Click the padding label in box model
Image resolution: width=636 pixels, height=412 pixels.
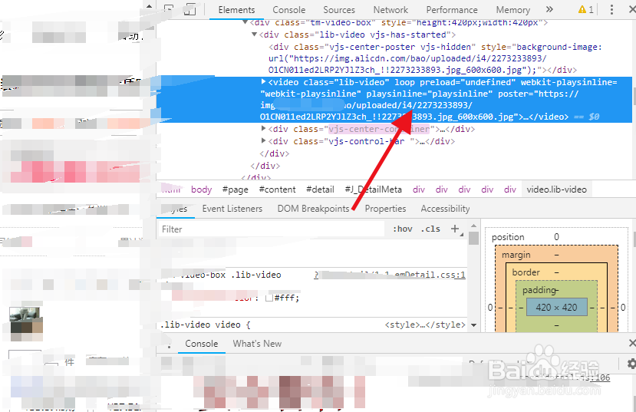[539, 290]
